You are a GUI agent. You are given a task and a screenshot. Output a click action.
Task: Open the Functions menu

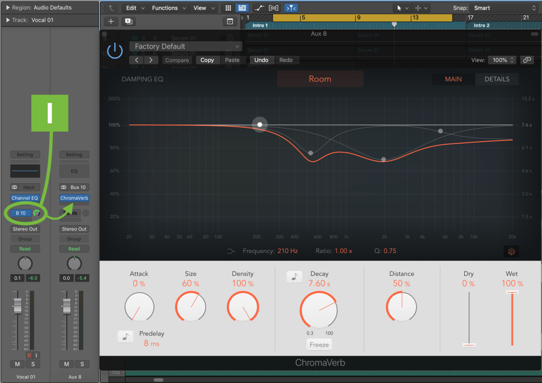(x=166, y=7)
